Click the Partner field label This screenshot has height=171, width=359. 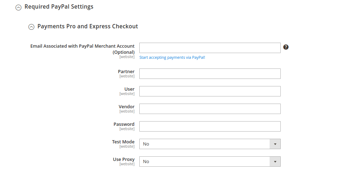126,72
